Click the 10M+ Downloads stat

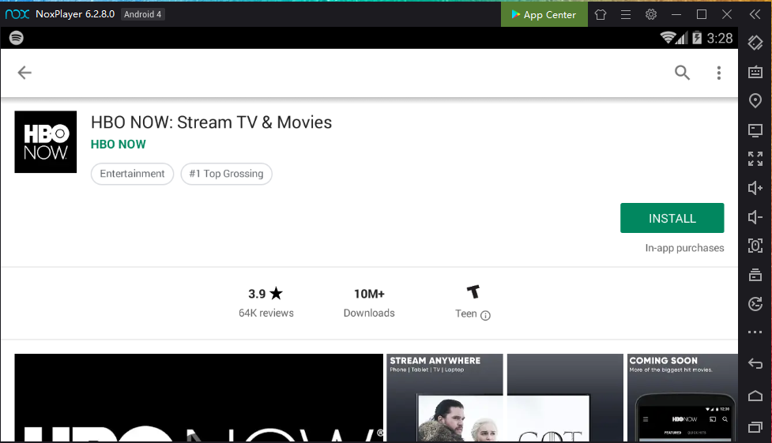[369, 302]
